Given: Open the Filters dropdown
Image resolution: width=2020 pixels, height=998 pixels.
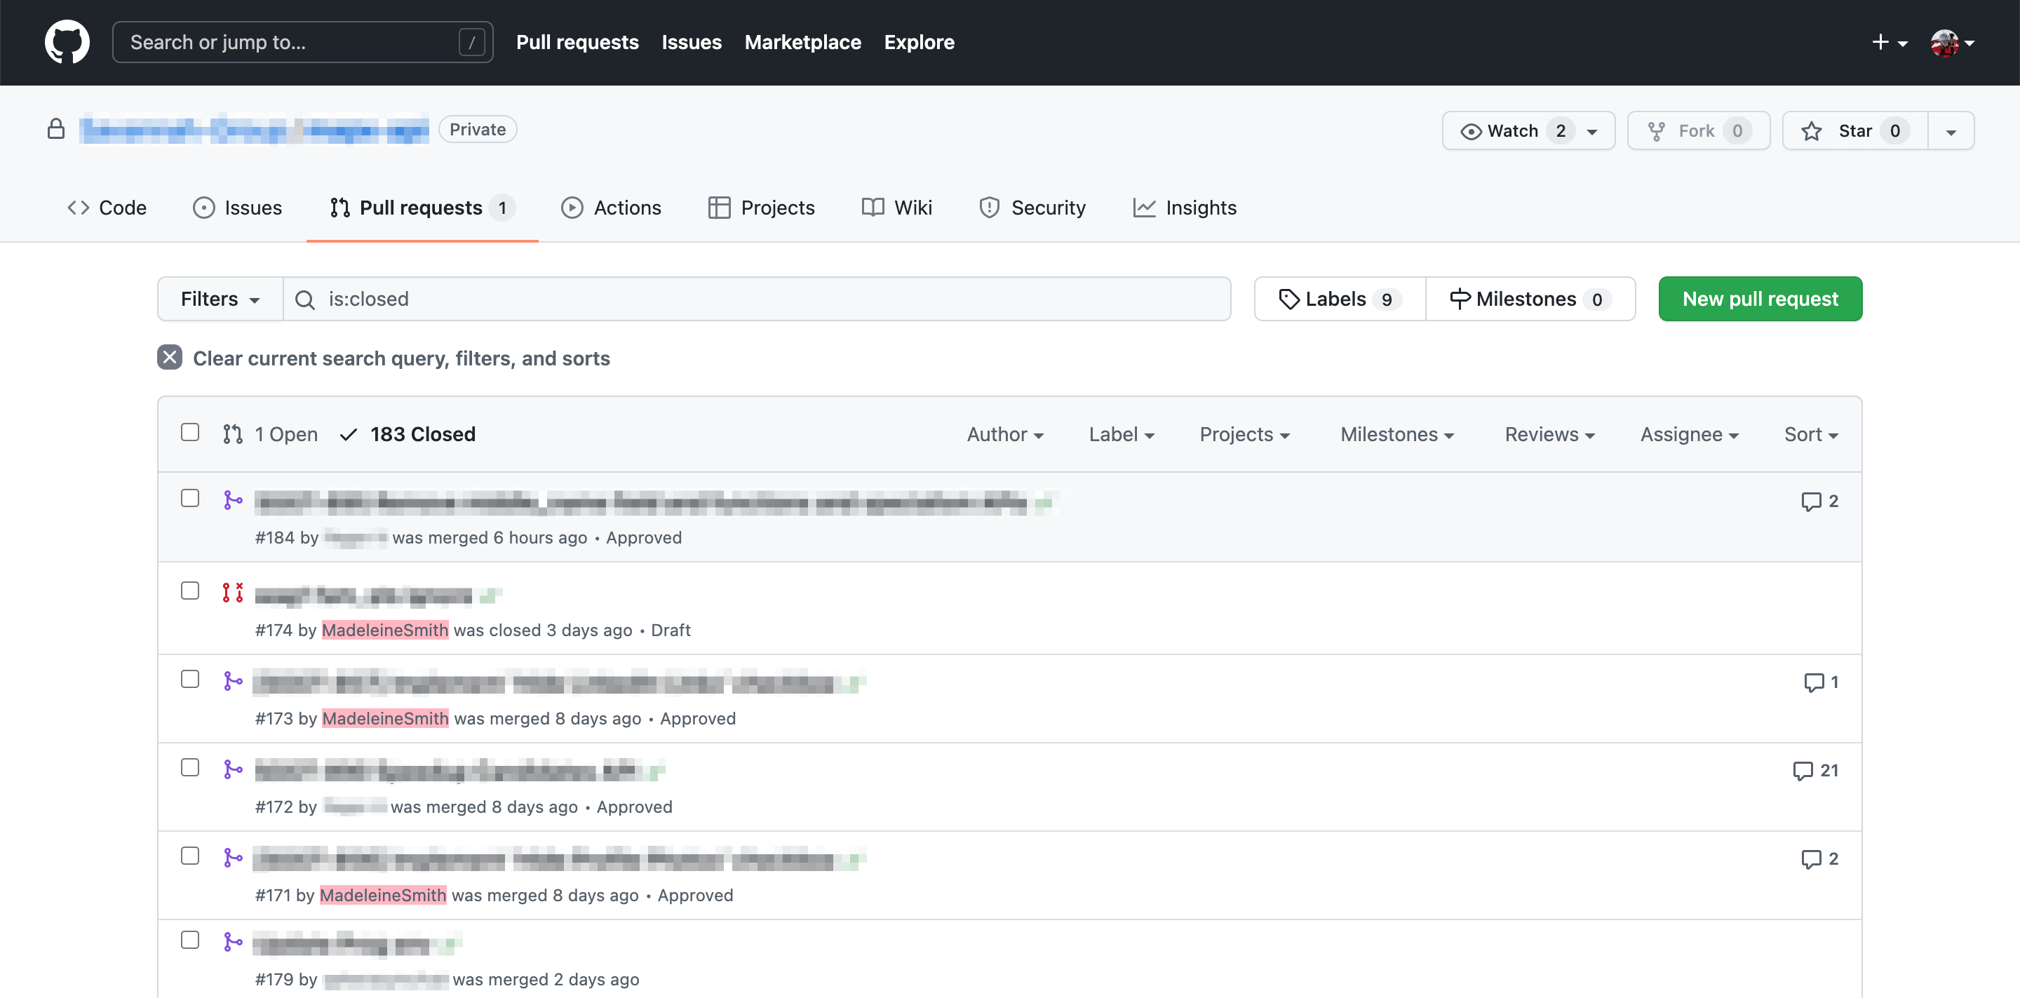Looking at the screenshot, I should point(219,298).
